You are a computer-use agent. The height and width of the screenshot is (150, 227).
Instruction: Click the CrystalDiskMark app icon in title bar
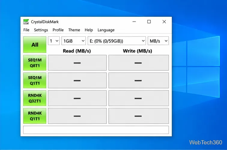click(x=26, y=22)
